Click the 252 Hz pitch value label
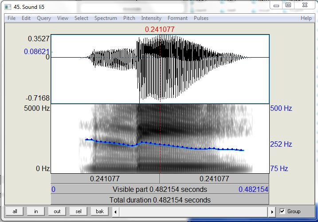 click(x=281, y=144)
